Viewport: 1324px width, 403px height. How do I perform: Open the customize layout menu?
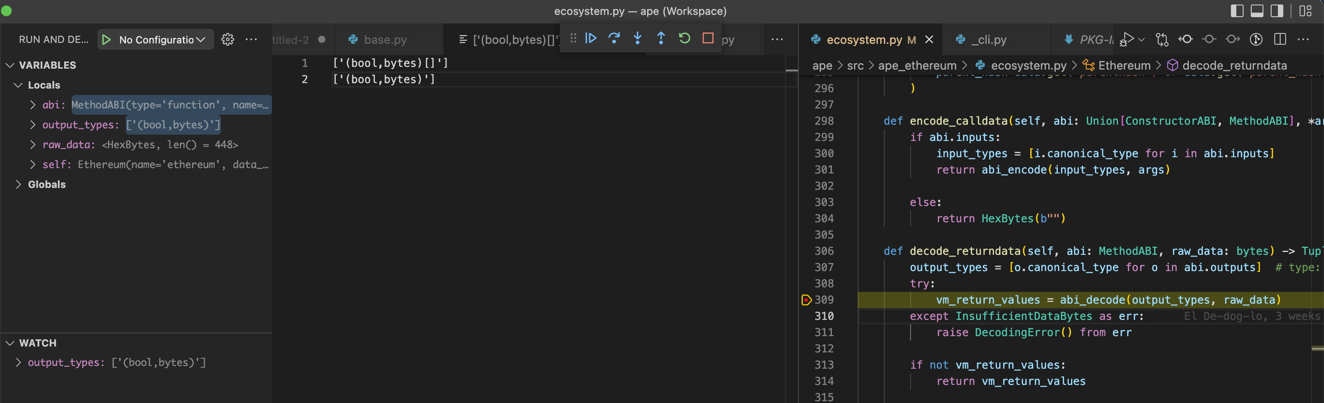1305,11
